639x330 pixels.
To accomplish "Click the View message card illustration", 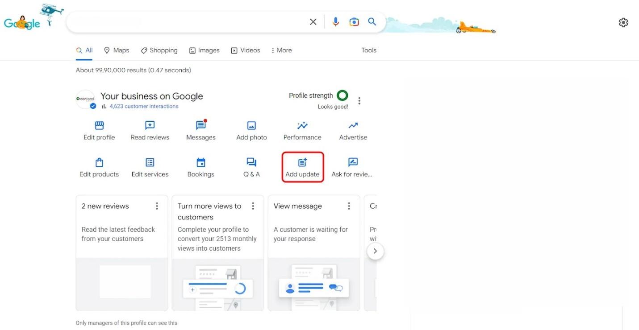I will [314, 285].
